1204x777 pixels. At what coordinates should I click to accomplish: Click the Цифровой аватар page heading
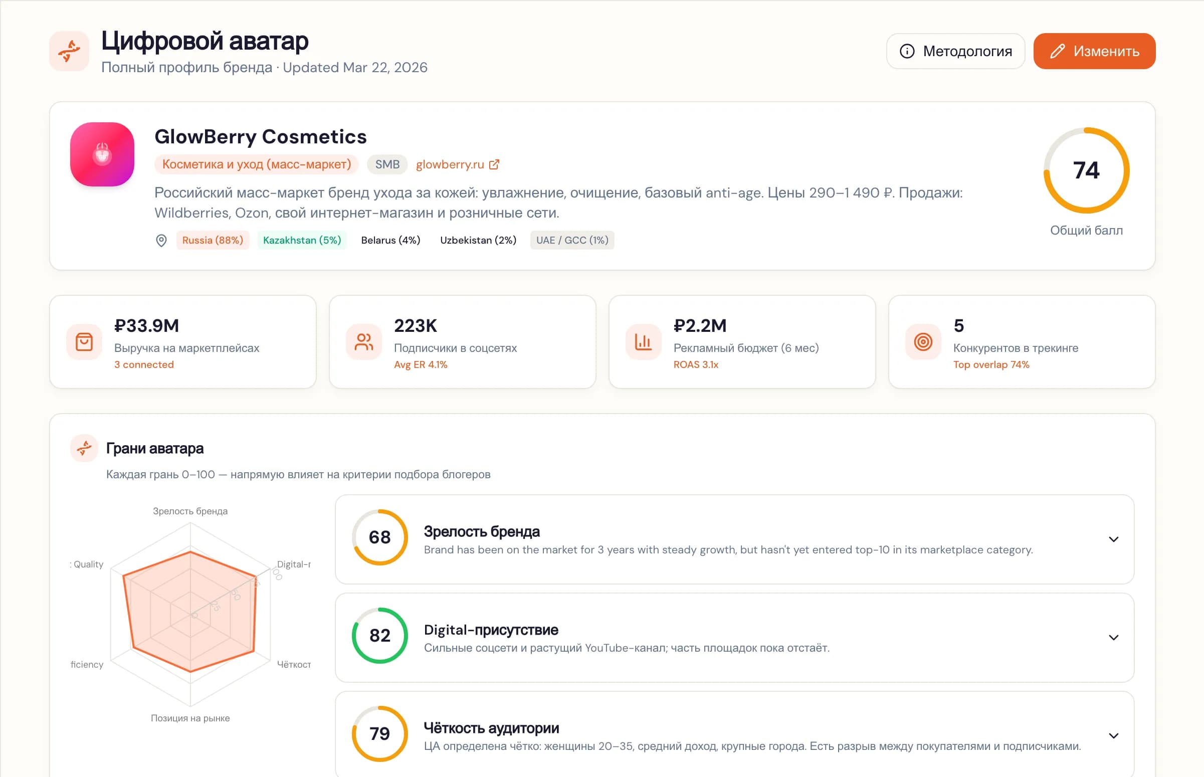pos(205,41)
